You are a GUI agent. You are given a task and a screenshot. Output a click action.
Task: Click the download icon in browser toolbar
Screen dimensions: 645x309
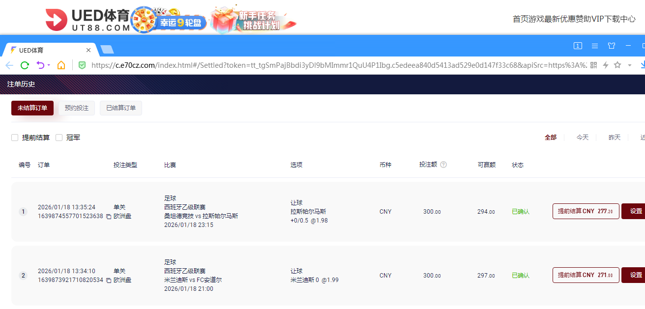(642, 65)
